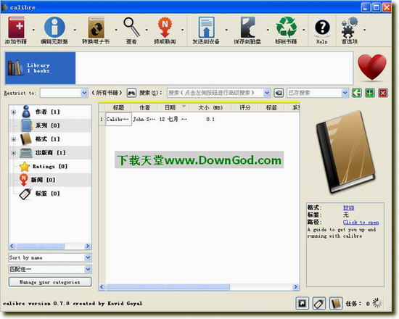Image resolution: width=399 pixels, height=319 pixels.
Task: Open the Click to open path link
Action: coord(361,223)
